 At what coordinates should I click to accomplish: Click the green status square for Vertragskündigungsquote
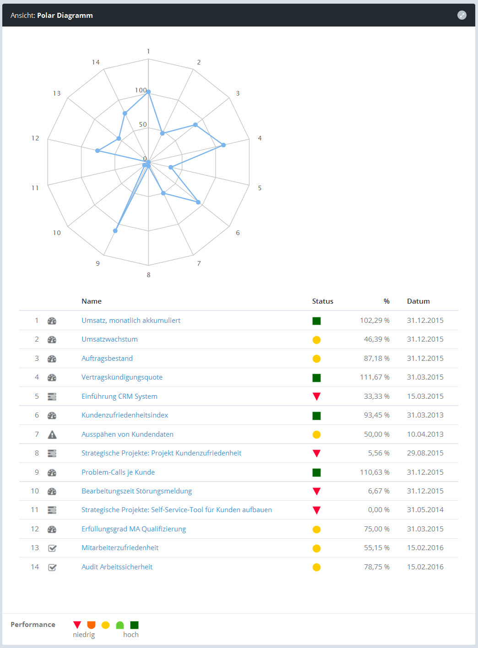pos(316,378)
